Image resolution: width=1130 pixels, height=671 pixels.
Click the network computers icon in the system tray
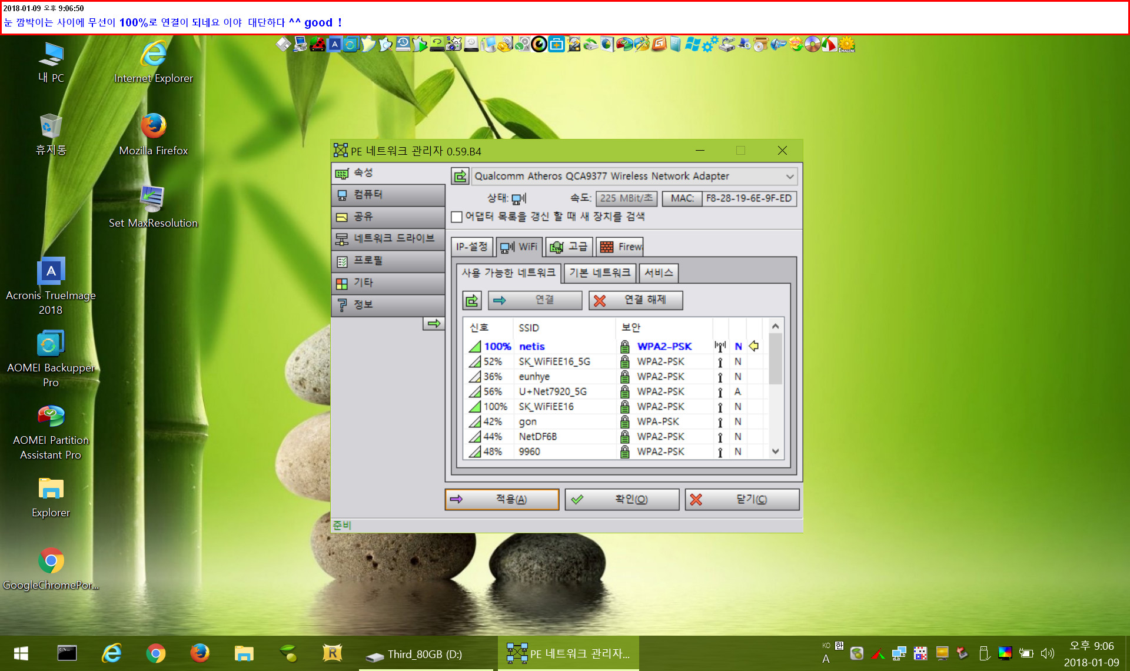point(899,653)
